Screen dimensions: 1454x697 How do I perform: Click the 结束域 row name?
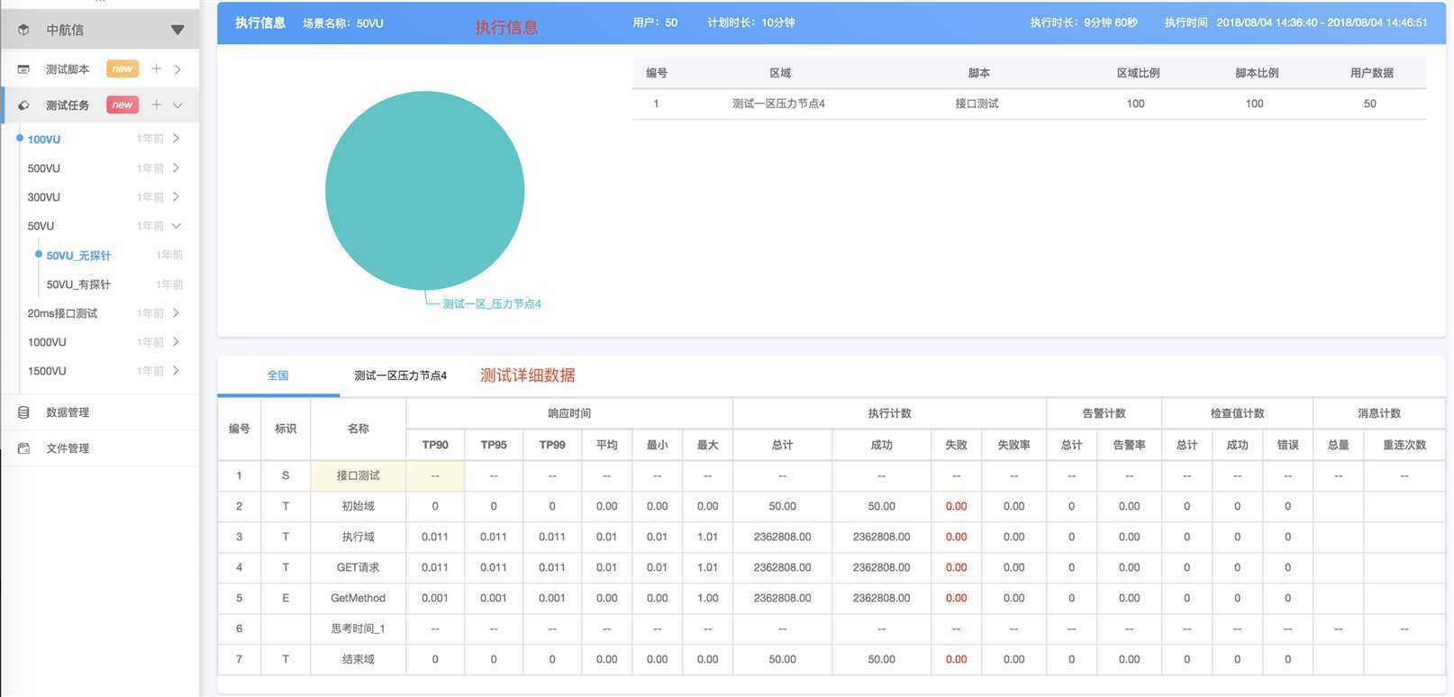coord(359,659)
